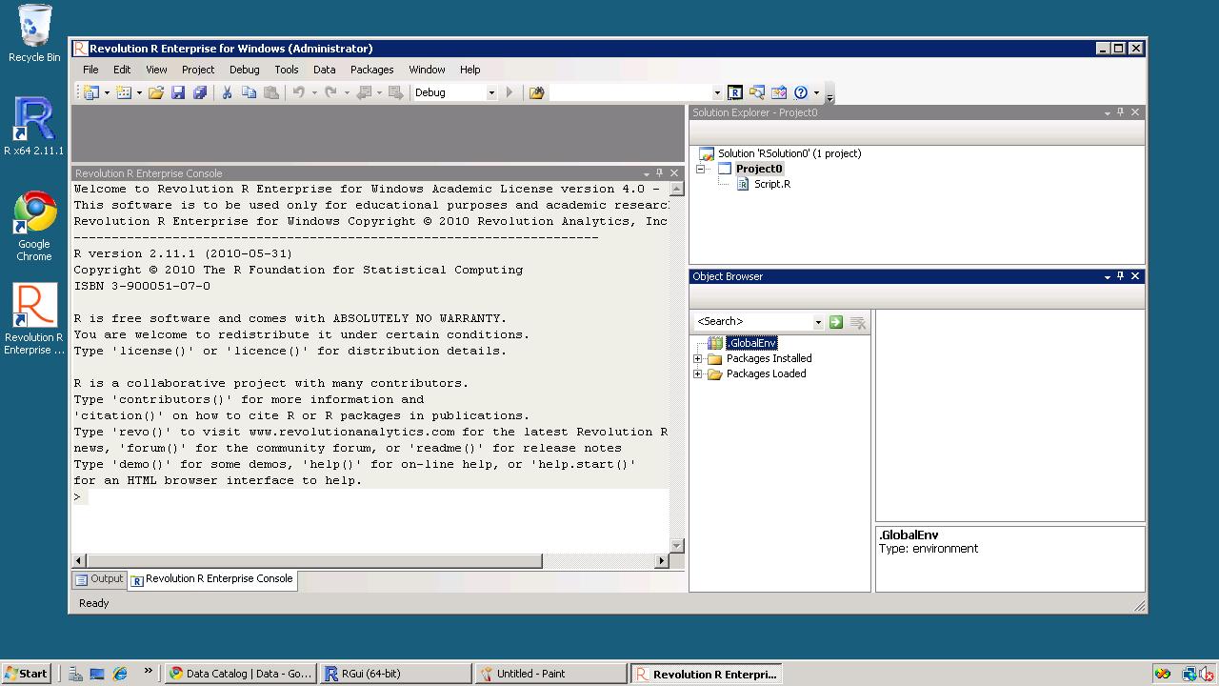This screenshot has height=686, width=1219.
Task: Click the Copy icon in toolbar
Action: (249, 92)
